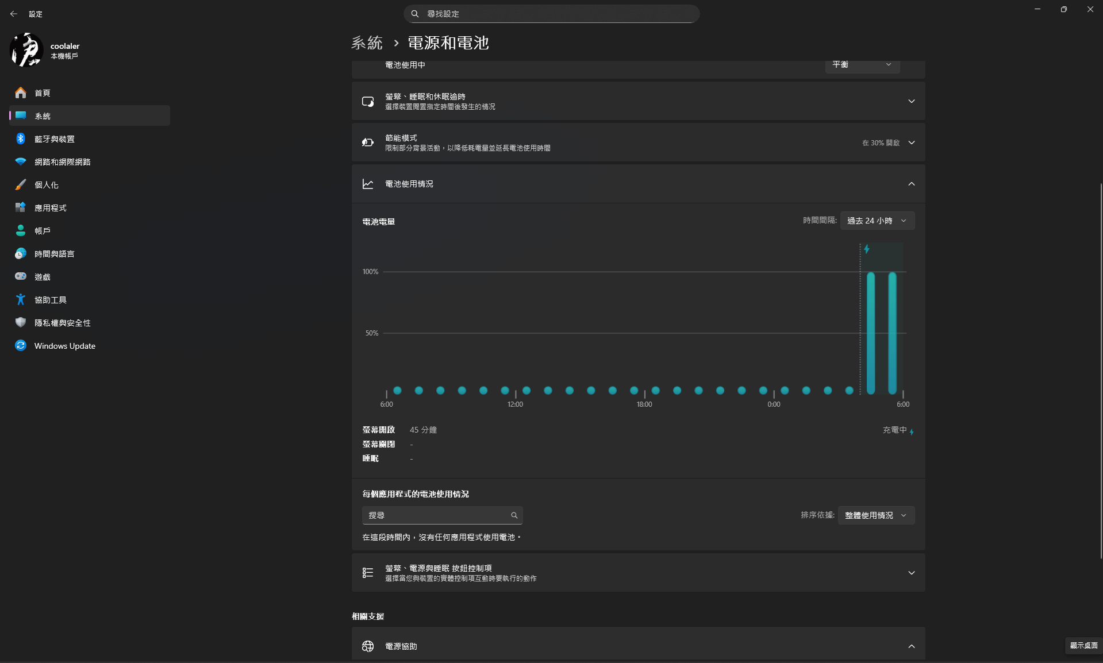This screenshot has height=663, width=1103.
Task: Open the 個人化 paintbrush icon
Action: tap(21, 184)
